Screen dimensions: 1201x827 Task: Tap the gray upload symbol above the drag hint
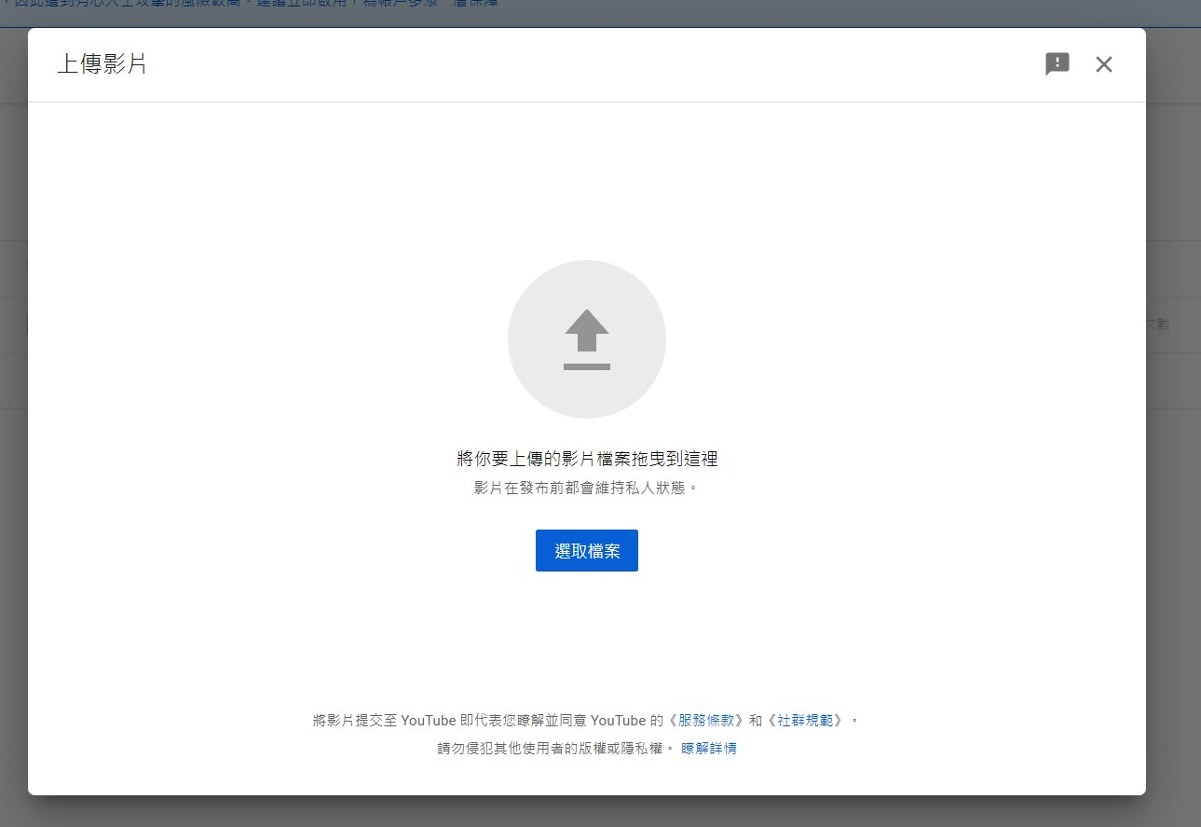pos(586,338)
